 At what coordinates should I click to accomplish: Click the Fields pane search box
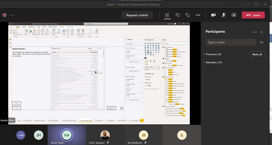point(175,43)
